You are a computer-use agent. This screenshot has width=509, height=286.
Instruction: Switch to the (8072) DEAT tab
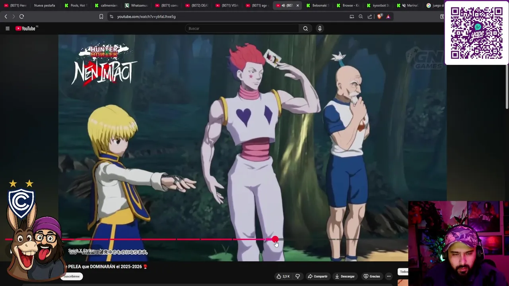[196, 6]
